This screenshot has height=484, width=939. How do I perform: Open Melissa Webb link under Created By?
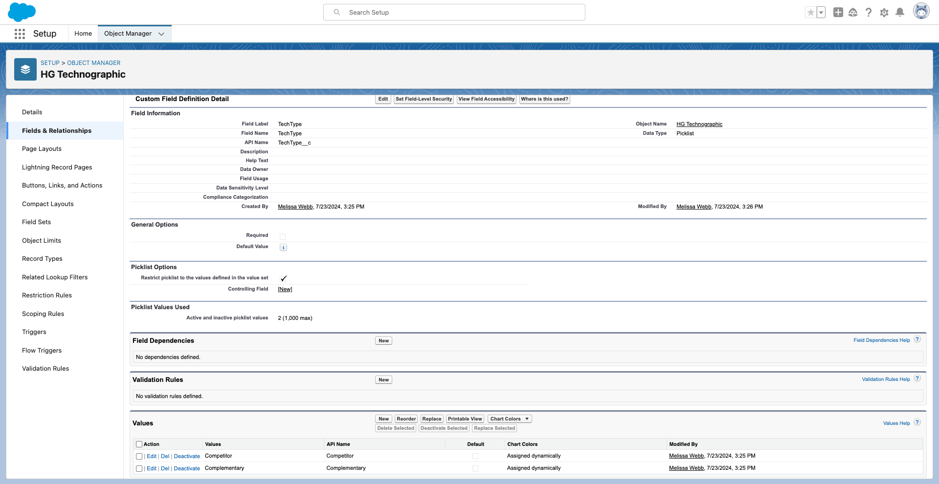[x=295, y=207]
